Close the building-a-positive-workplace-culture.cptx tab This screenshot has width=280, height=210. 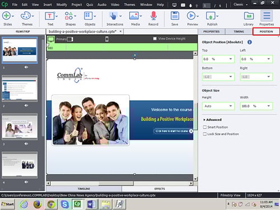pyautogui.click(x=120, y=31)
